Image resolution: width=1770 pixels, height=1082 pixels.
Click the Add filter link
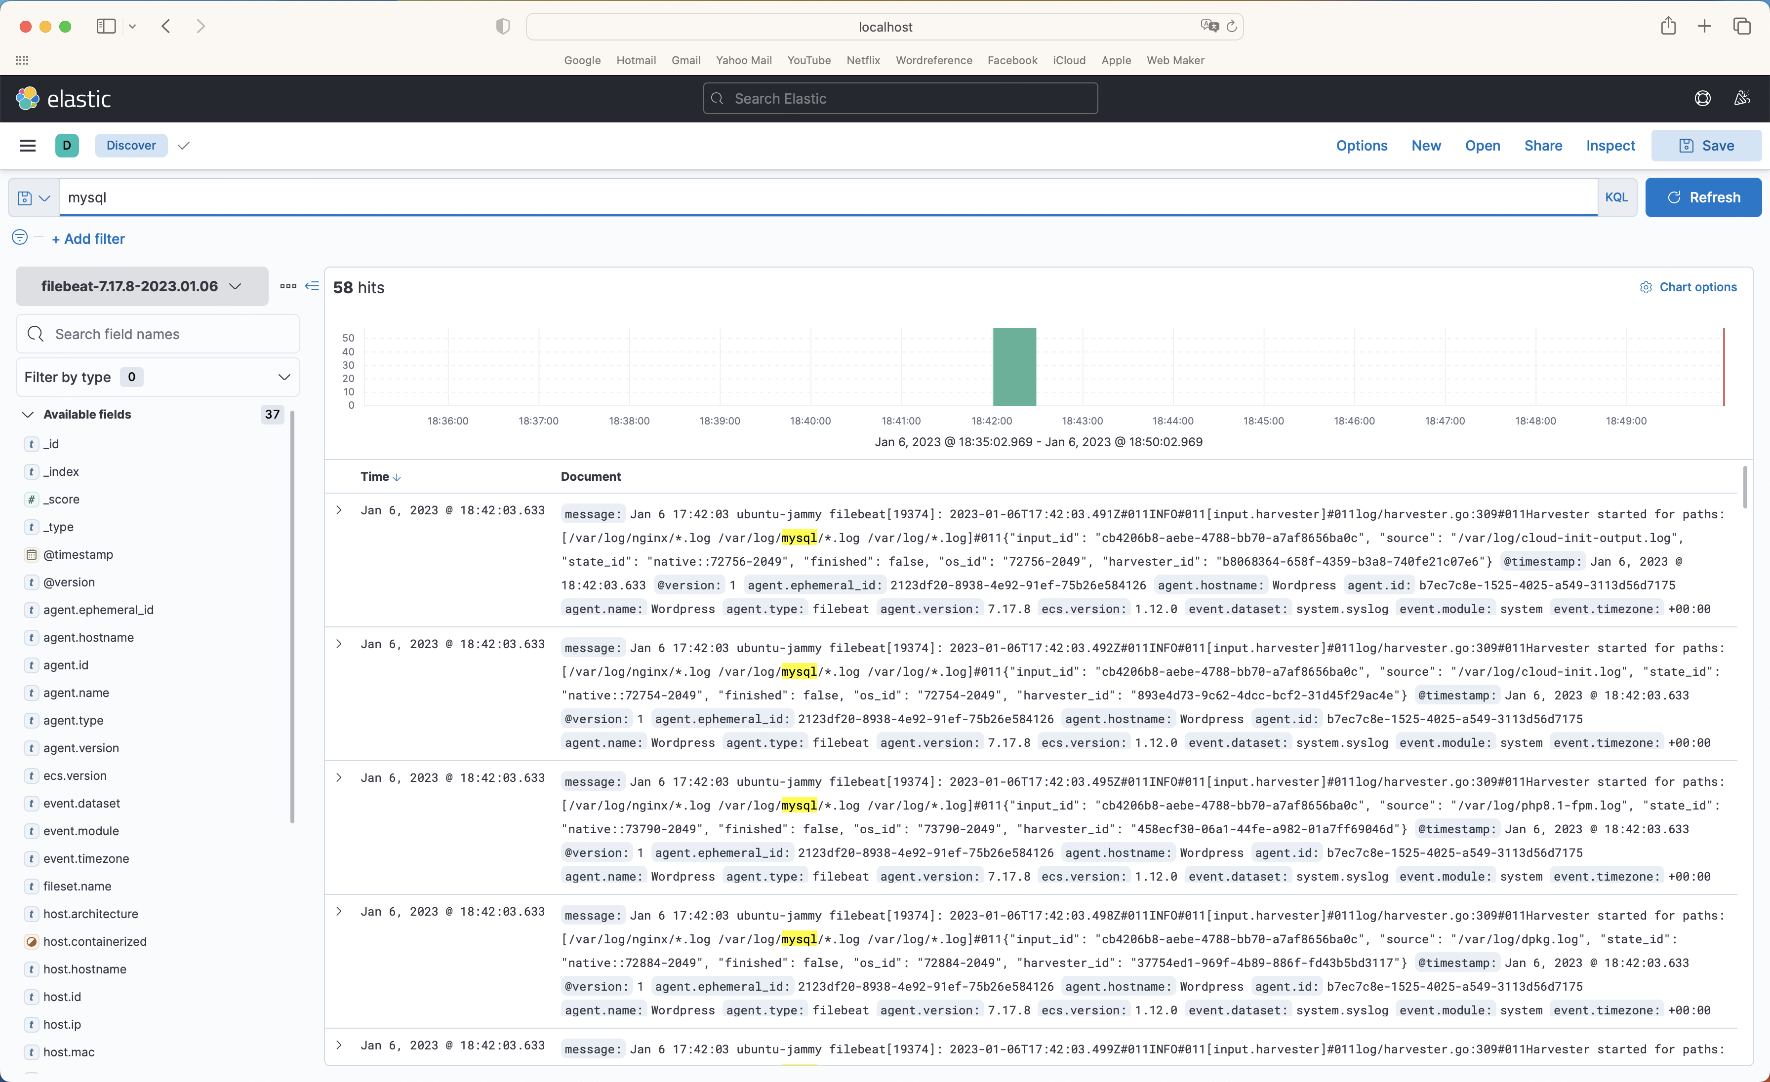pyautogui.click(x=88, y=238)
